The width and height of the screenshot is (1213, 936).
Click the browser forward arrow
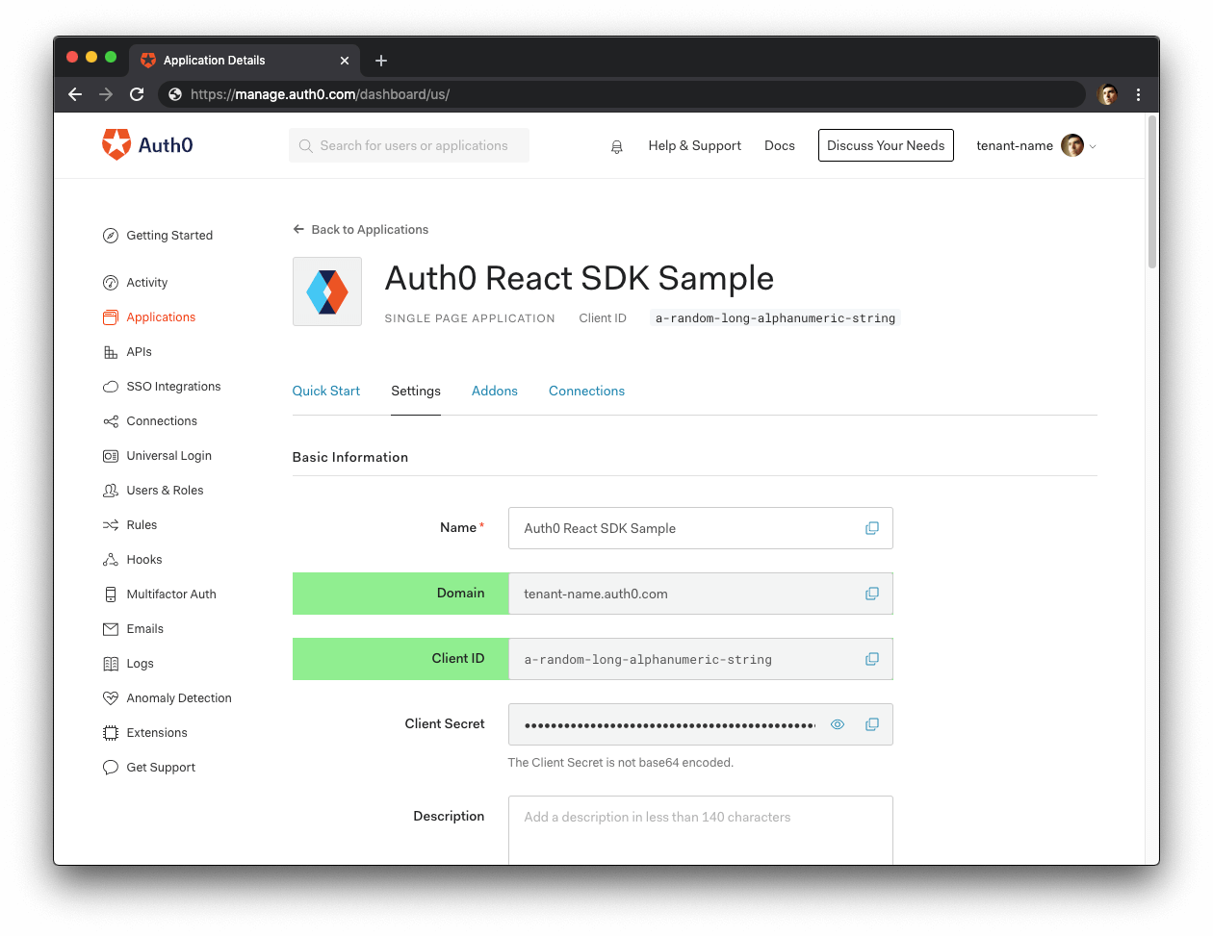106,94
